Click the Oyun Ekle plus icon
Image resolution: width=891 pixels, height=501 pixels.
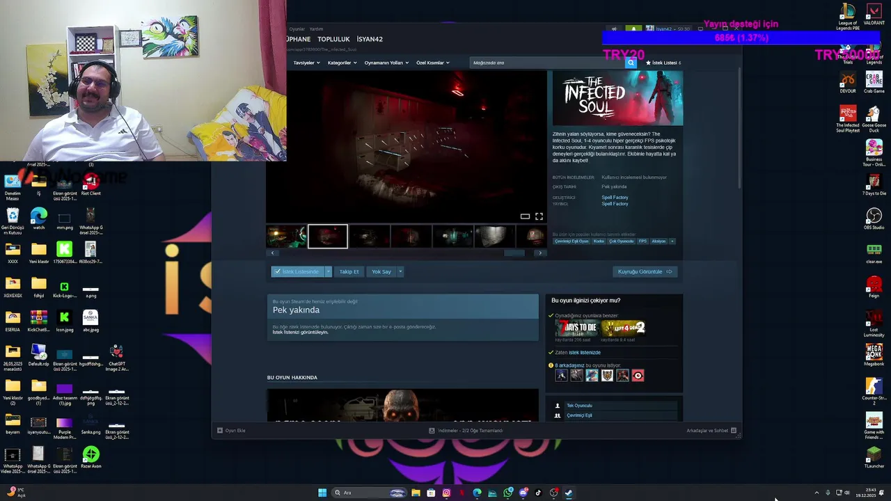tap(220, 430)
